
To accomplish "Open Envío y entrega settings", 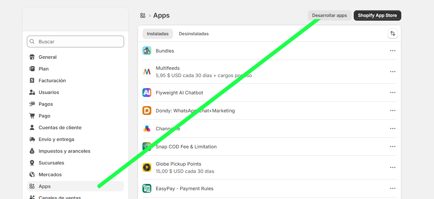I will (x=75, y=140).
